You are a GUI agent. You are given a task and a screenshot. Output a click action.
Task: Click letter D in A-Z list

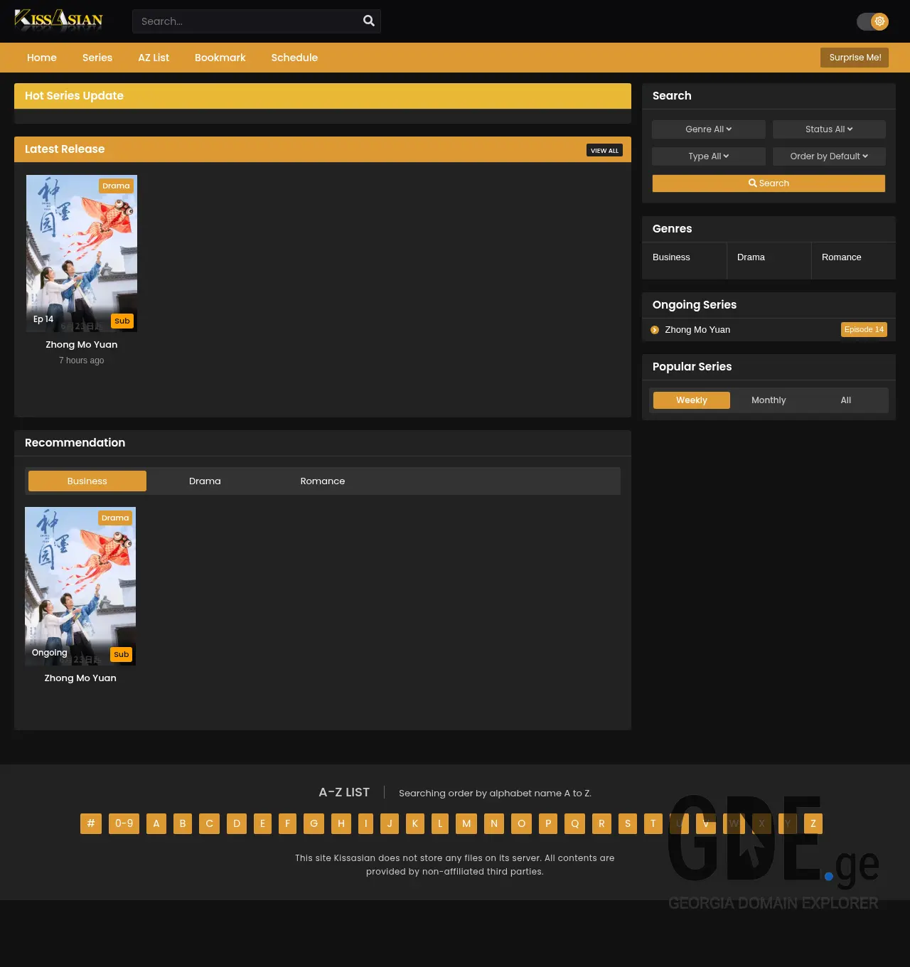click(x=237, y=823)
